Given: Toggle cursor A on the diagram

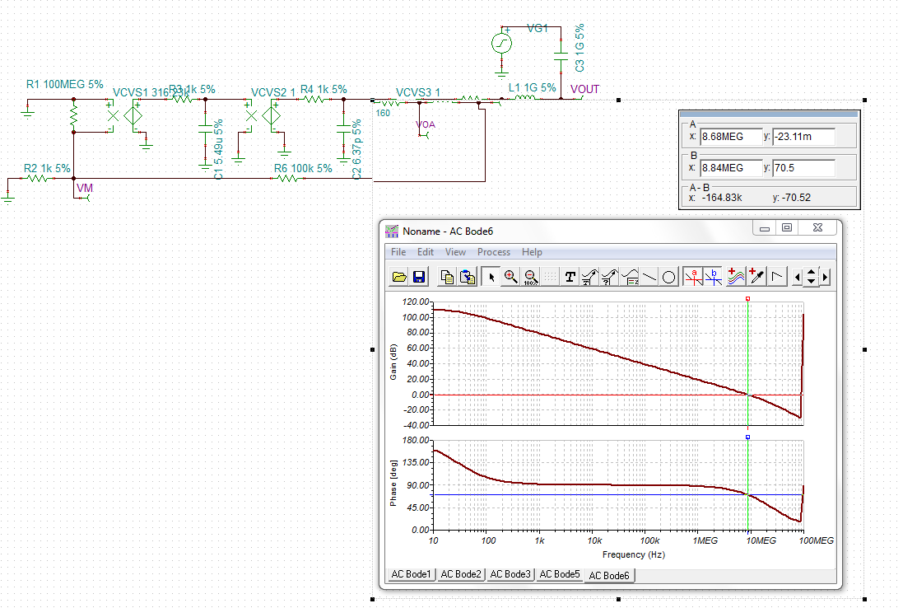Looking at the screenshot, I should 694,277.
